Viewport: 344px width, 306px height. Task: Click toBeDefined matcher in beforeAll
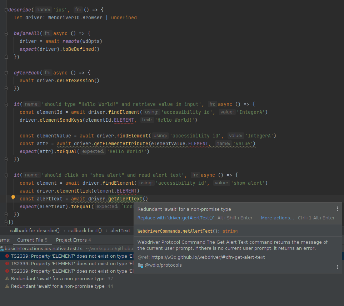(78, 49)
